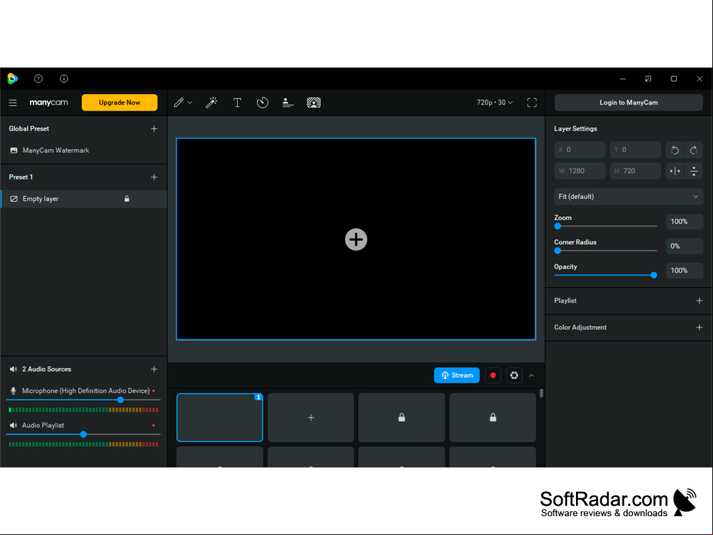713x535 pixels.
Task: Add a layer to Preset 1
Action: 154,177
